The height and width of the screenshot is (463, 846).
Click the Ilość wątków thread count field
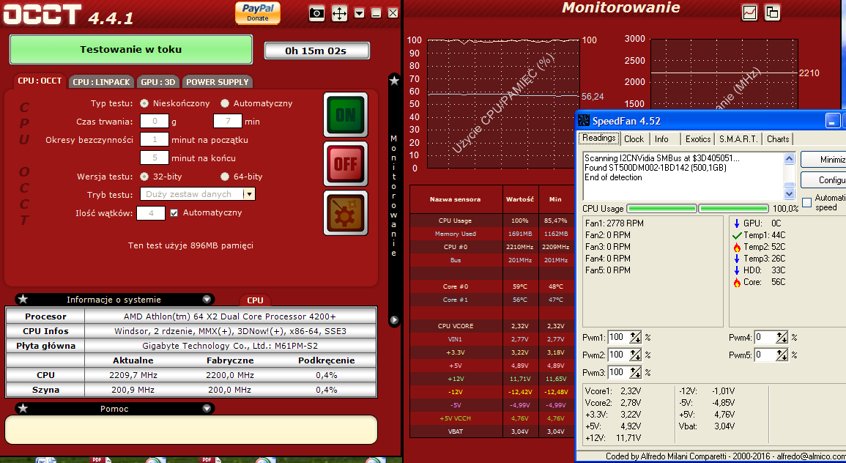pyautogui.click(x=151, y=213)
